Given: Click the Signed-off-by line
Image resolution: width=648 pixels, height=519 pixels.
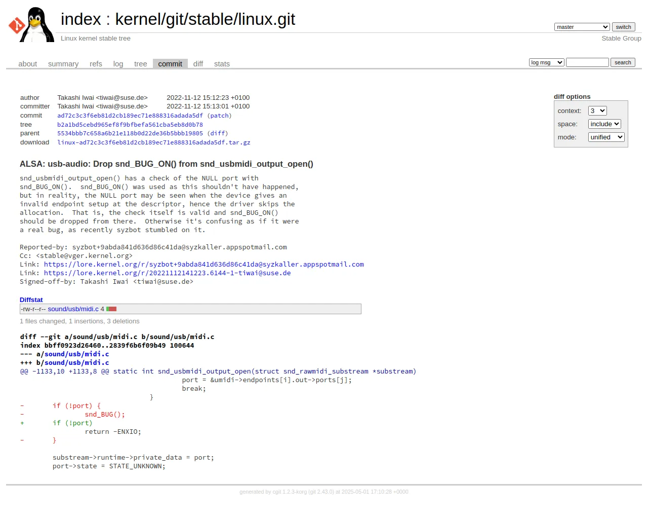Looking at the screenshot, I should click(x=106, y=282).
